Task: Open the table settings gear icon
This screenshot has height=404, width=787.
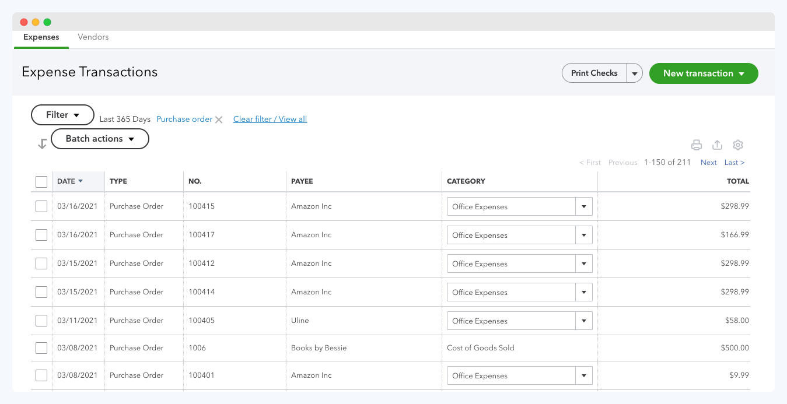Action: (738, 145)
